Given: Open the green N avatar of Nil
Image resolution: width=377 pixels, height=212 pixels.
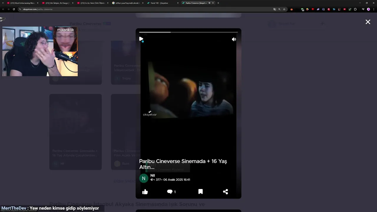Looking at the screenshot, I should [x=144, y=178].
